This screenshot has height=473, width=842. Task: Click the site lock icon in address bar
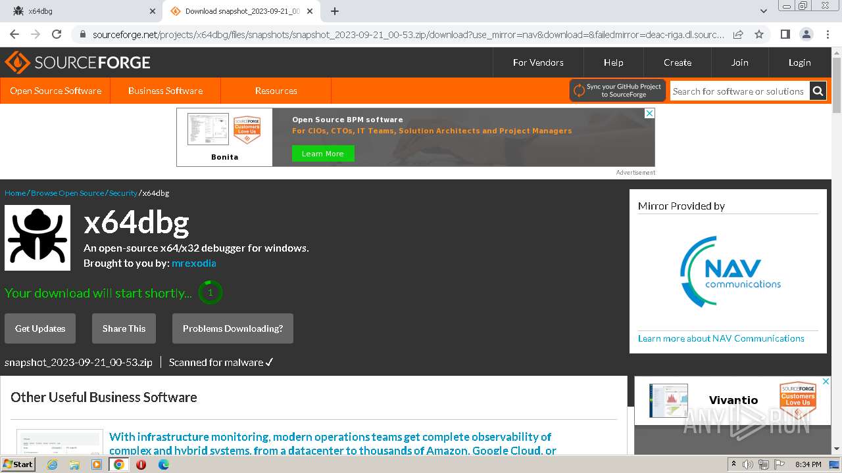click(x=83, y=34)
